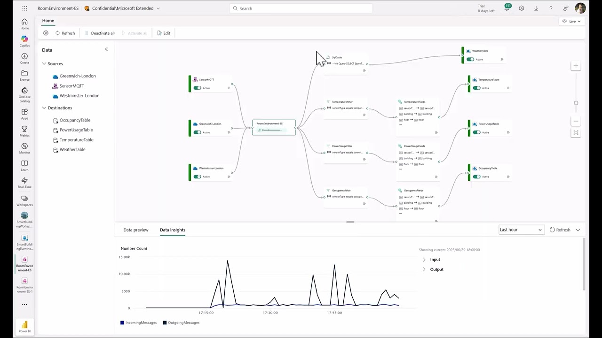Collapse the Destinations tree section
Screen dimensions: 602x338
coord(44,108)
